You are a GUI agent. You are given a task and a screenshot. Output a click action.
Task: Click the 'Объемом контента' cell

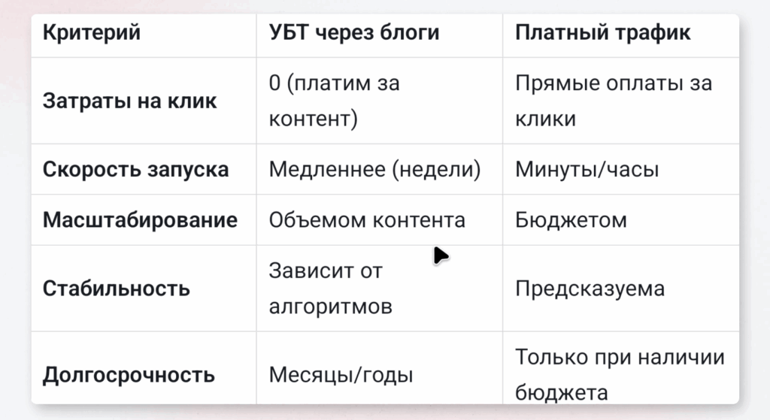point(367,220)
